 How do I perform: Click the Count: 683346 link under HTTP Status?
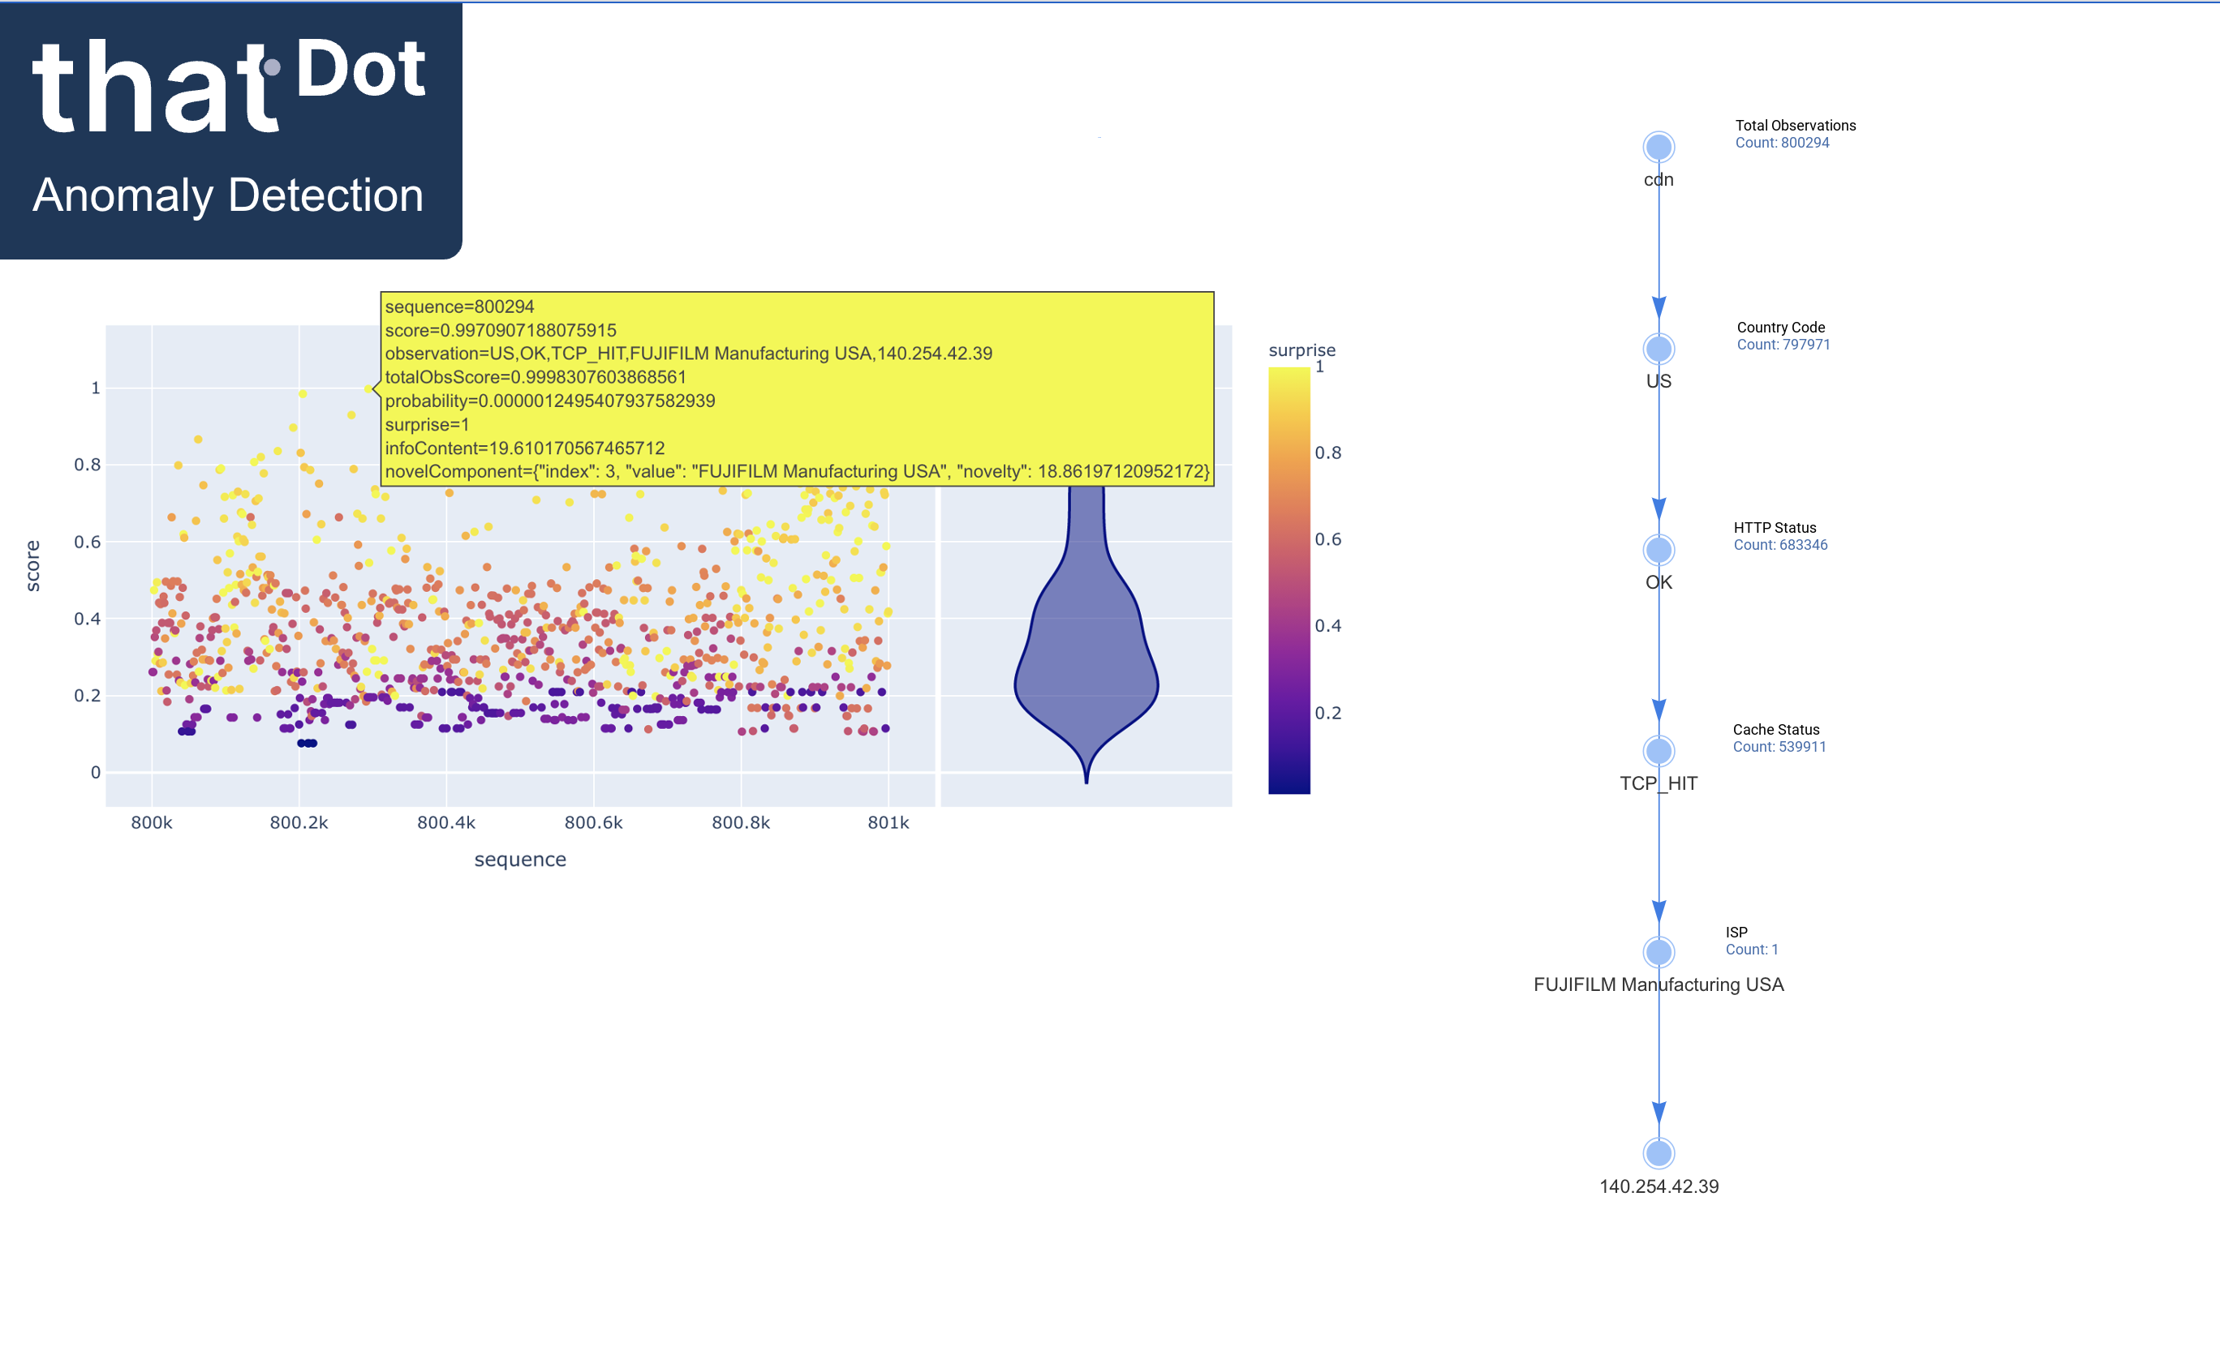point(1781,545)
